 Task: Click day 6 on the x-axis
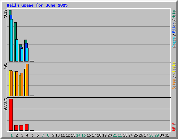coord(38,135)
